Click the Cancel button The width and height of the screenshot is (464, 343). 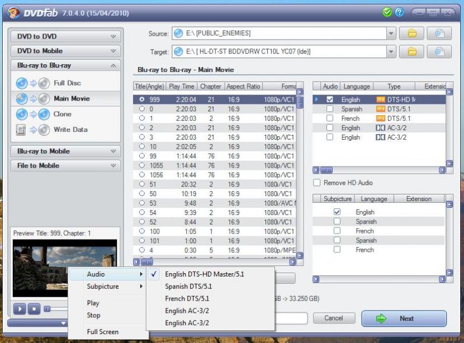334,318
